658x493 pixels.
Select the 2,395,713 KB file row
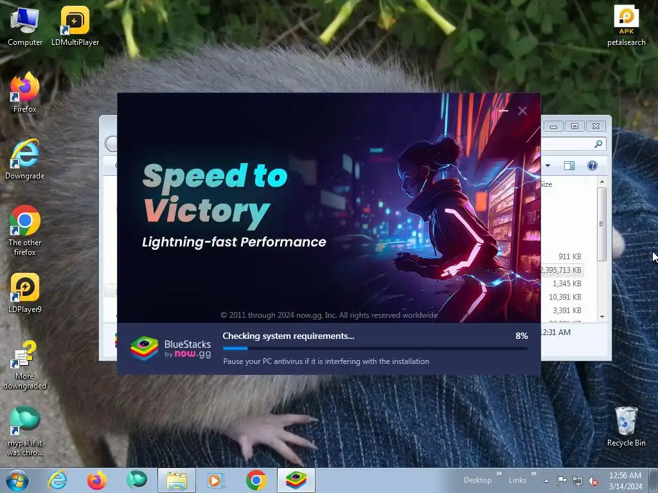tap(562, 270)
